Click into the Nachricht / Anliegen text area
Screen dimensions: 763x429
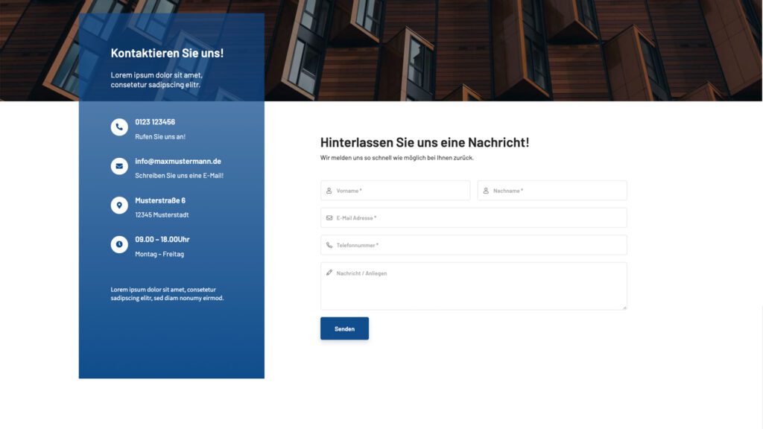tap(477, 290)
